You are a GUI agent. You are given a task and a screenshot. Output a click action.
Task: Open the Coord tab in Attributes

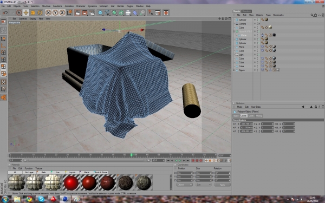coord(244,116)
